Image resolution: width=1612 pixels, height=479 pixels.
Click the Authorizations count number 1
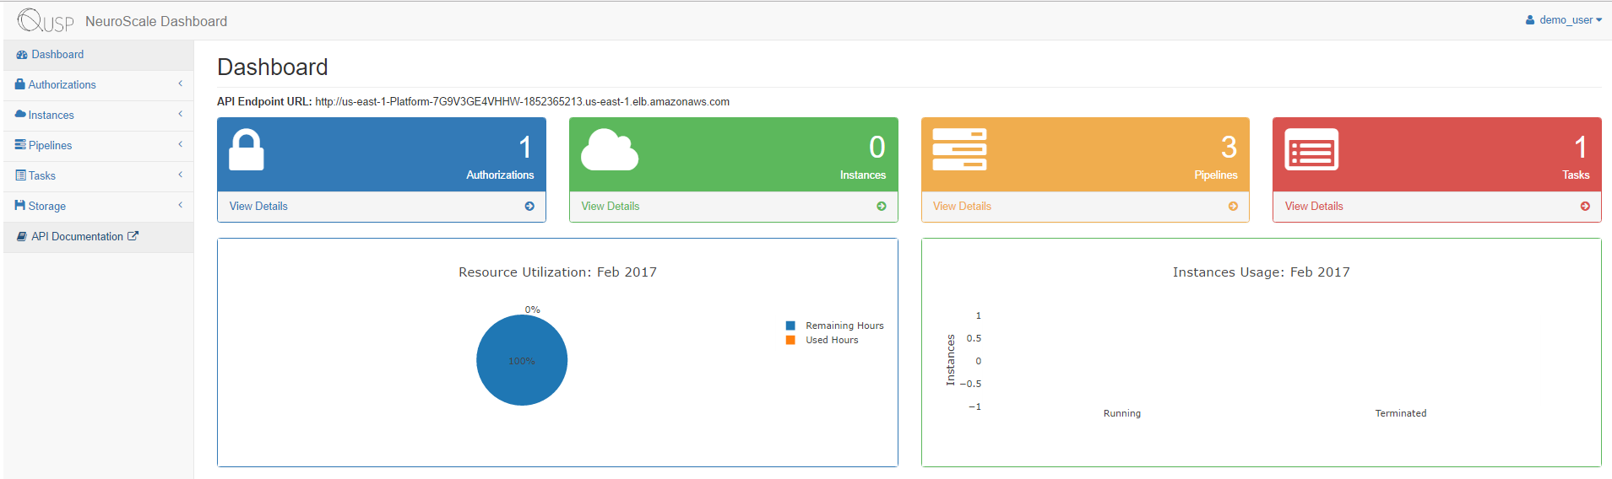click(x=525, y=148)
